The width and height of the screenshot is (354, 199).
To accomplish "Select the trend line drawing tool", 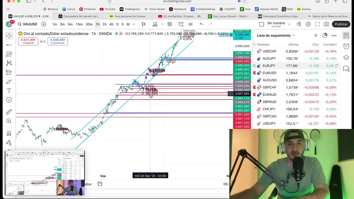I will 9,45.
